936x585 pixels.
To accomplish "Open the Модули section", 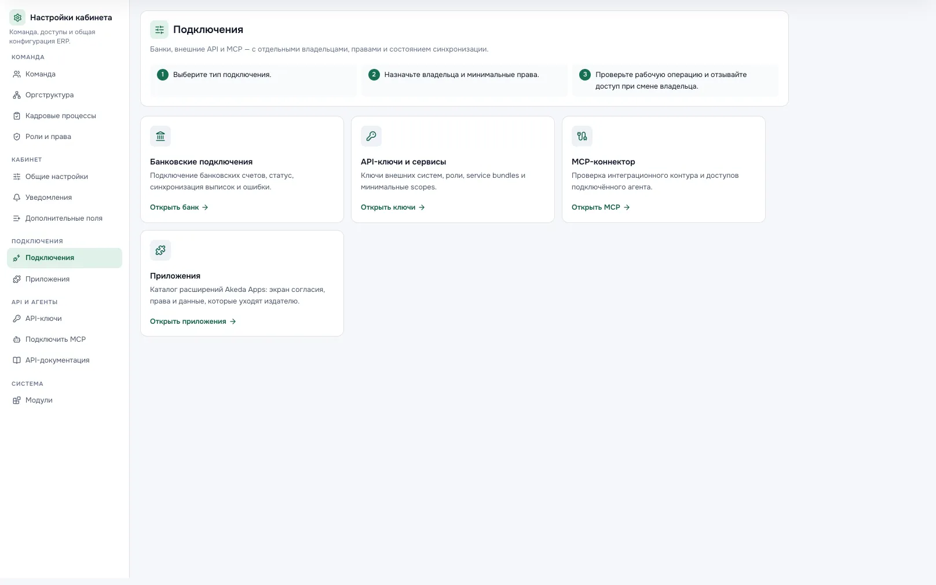I will 64,400.
